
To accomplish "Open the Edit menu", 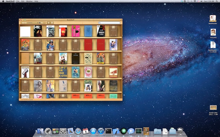I will [23, 1].
